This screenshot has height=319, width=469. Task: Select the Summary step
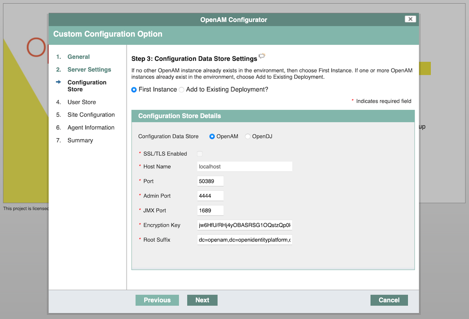click(x=80, y=140)
